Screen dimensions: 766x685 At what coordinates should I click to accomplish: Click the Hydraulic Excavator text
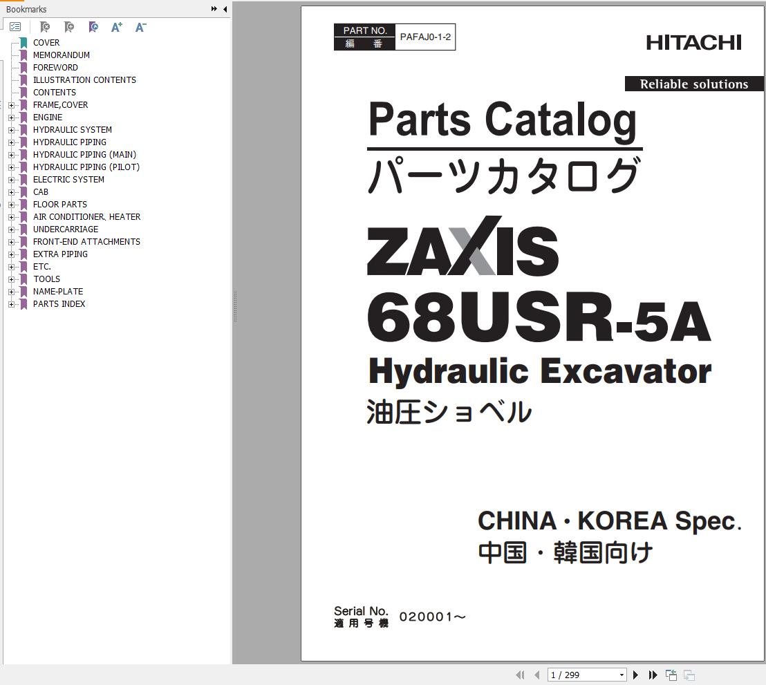[x=540, y=371]
